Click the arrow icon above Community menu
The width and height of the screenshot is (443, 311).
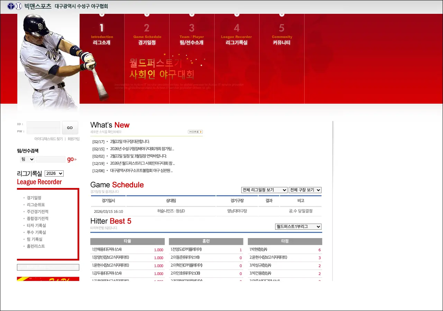282,15
